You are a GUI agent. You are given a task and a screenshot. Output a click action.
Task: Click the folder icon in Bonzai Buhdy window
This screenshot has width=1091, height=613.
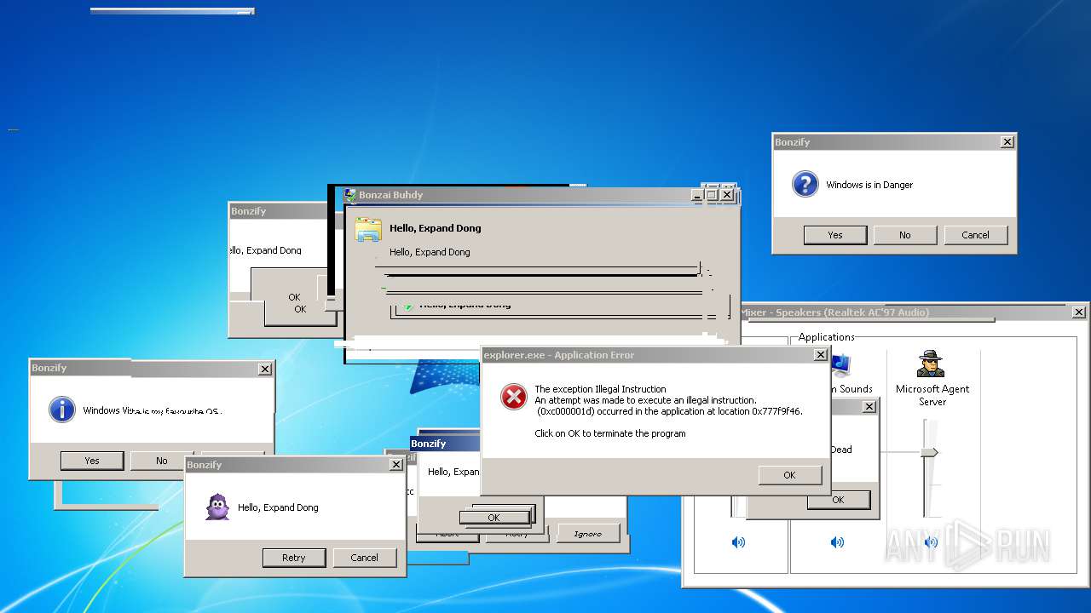(368, 229)
